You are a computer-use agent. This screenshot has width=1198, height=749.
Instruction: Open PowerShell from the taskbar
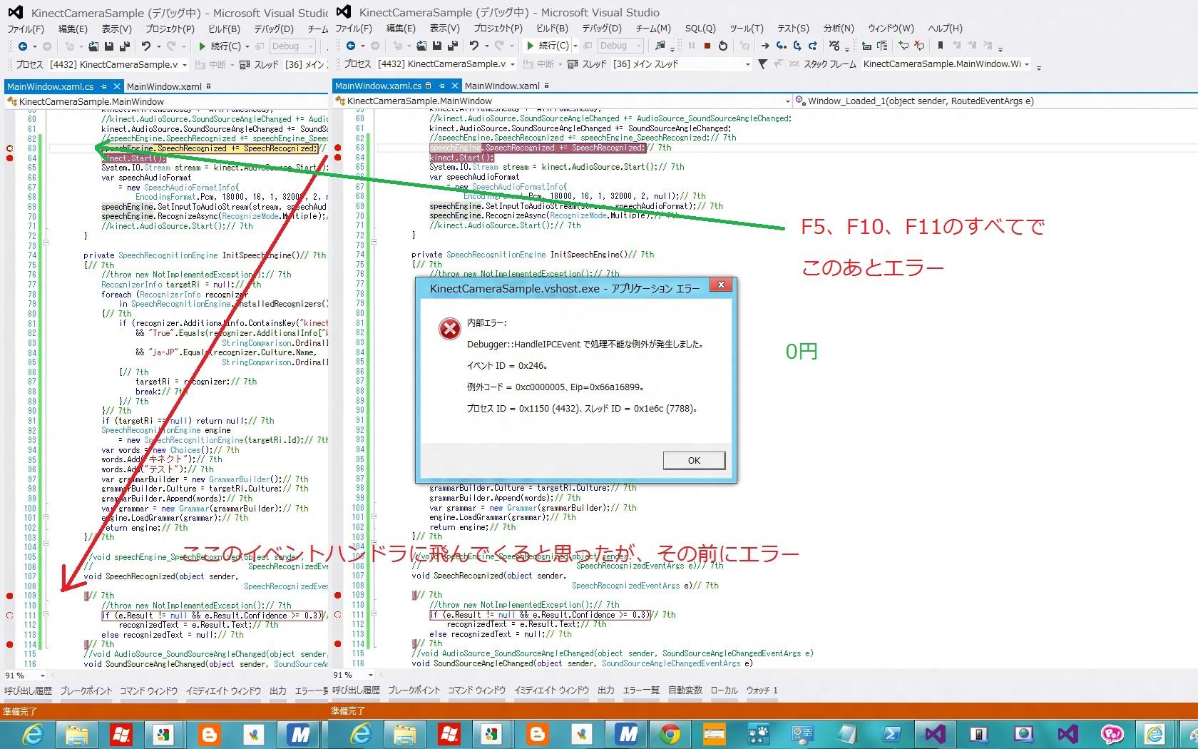click(891, 733)
